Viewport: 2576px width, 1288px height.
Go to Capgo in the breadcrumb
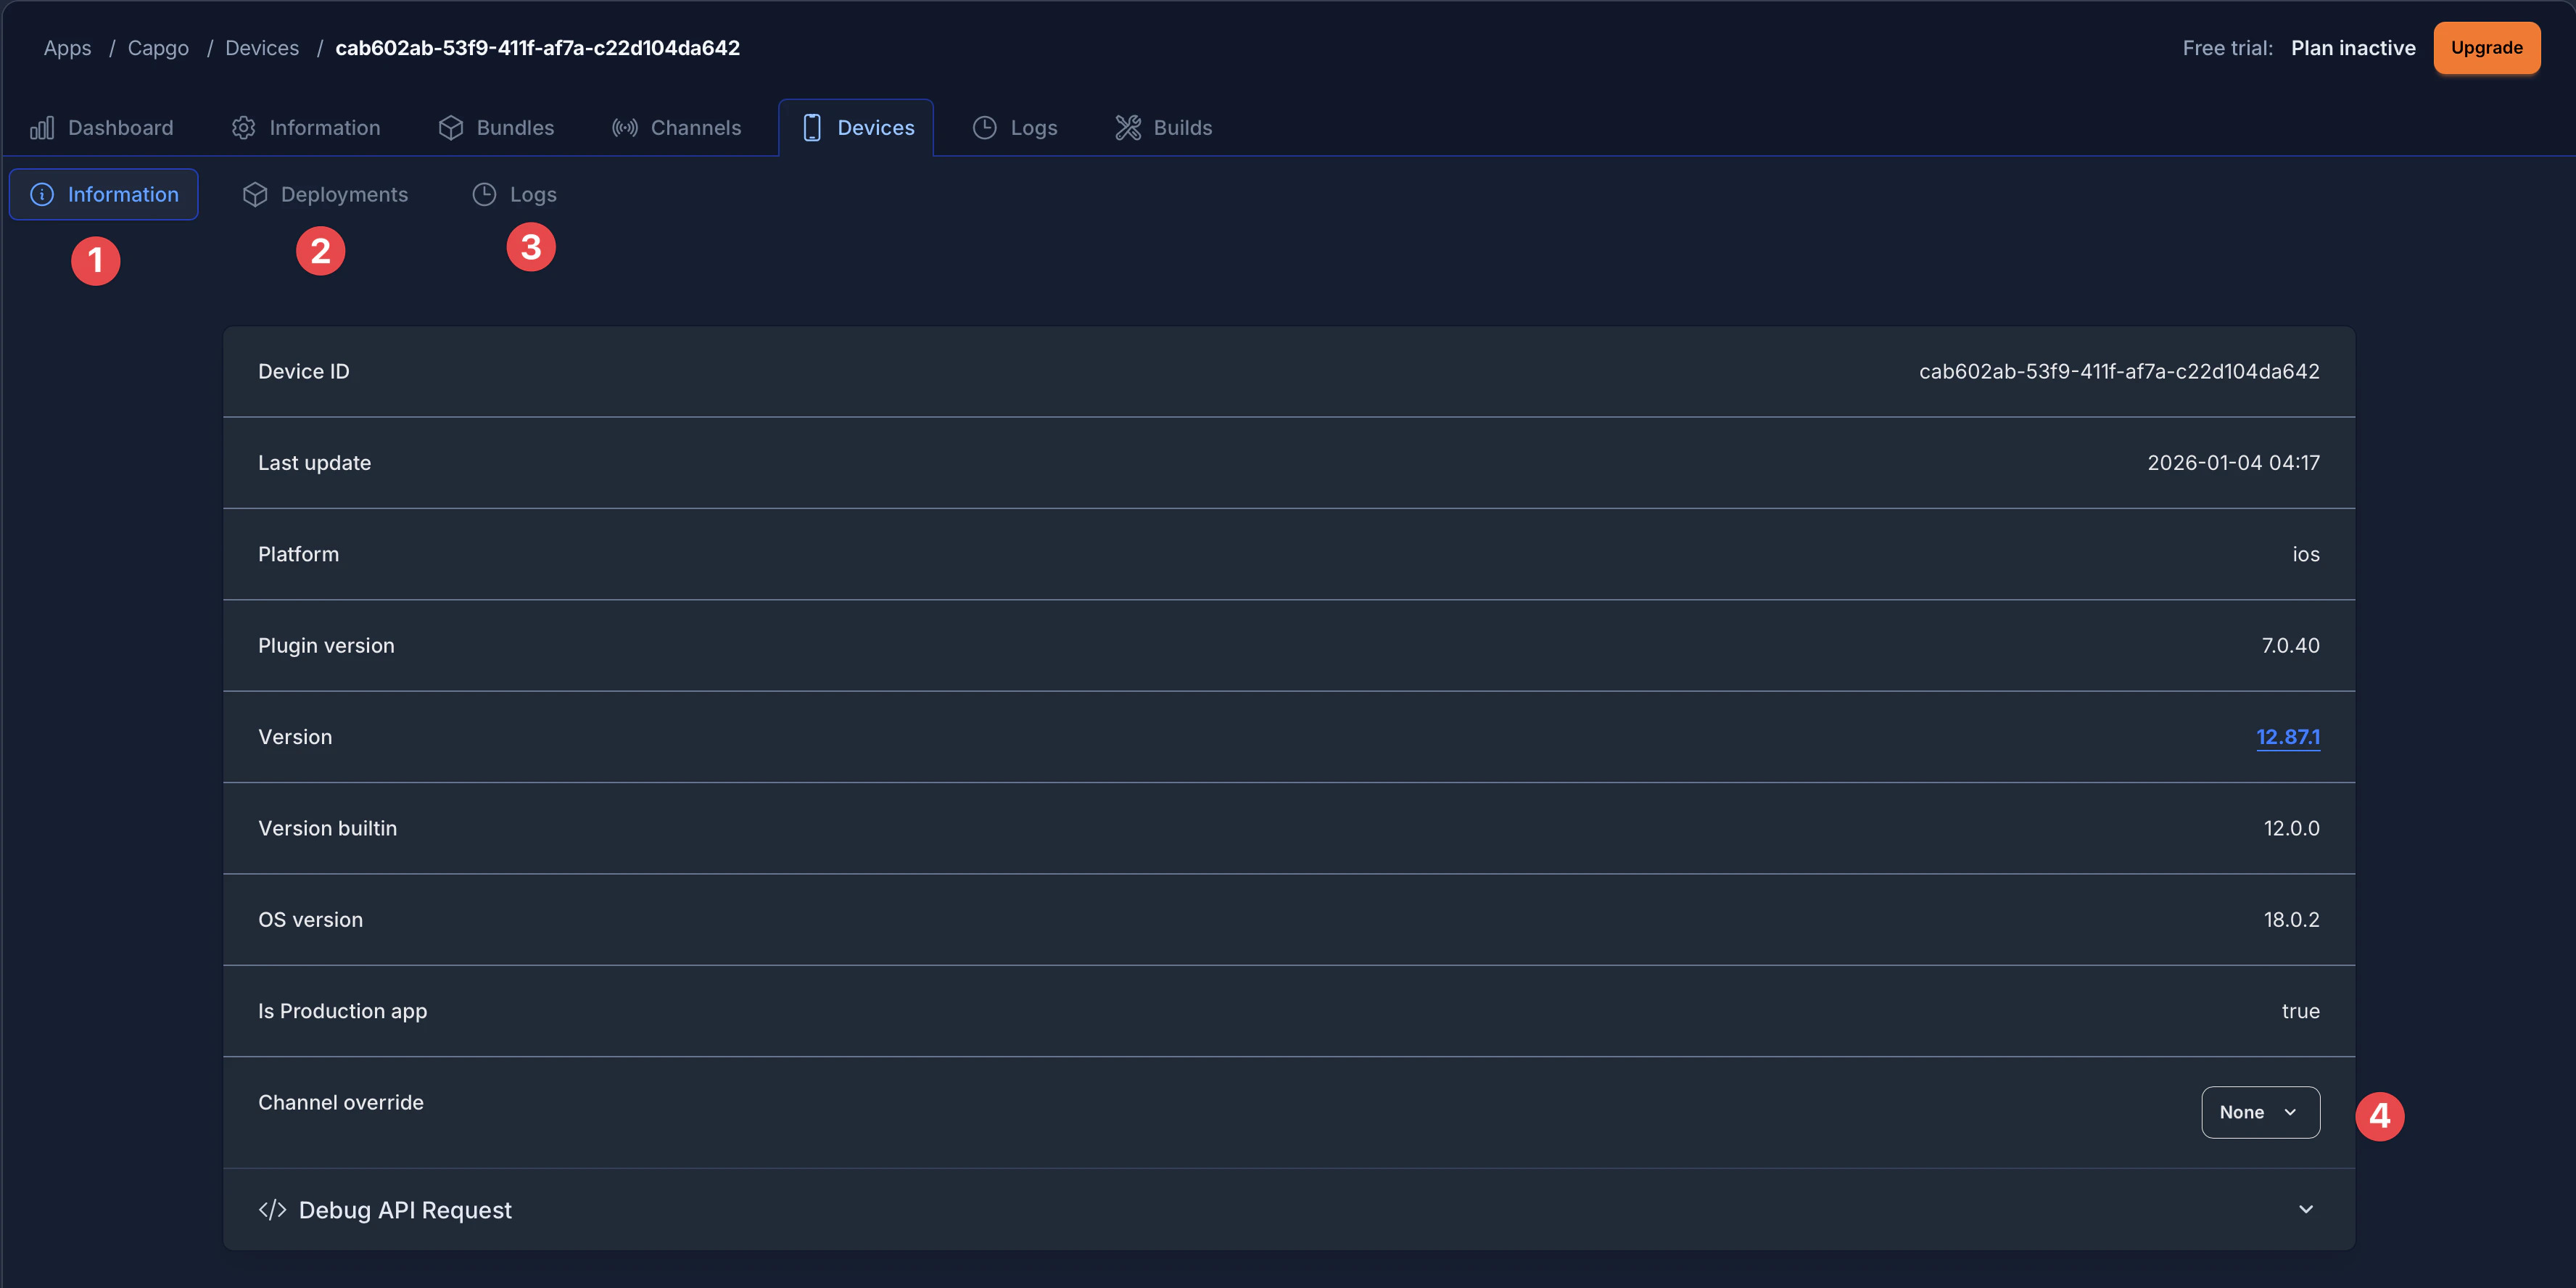(158, 48)
